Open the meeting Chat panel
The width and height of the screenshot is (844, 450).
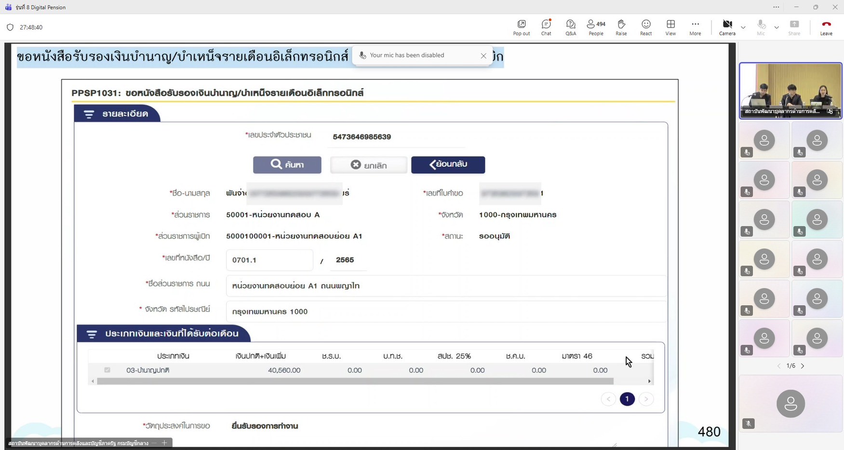[x=546, y=27]
